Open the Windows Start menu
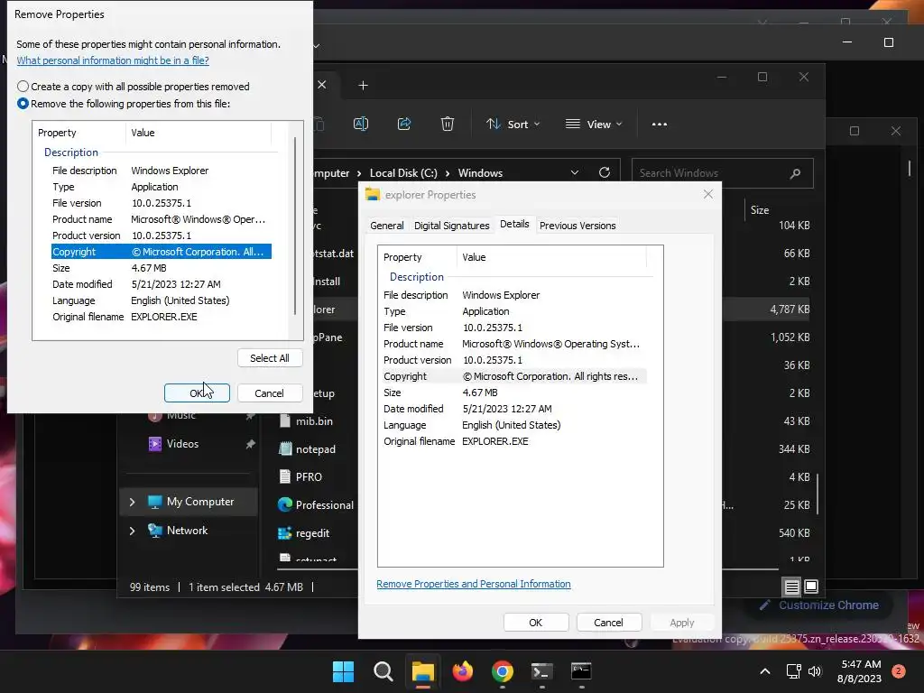The width and height of the screenshot is (924, 693). [343, 671]
